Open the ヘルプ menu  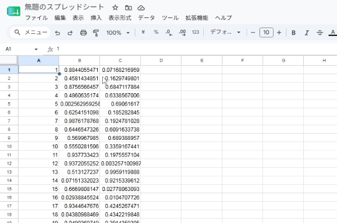point(224,17)
